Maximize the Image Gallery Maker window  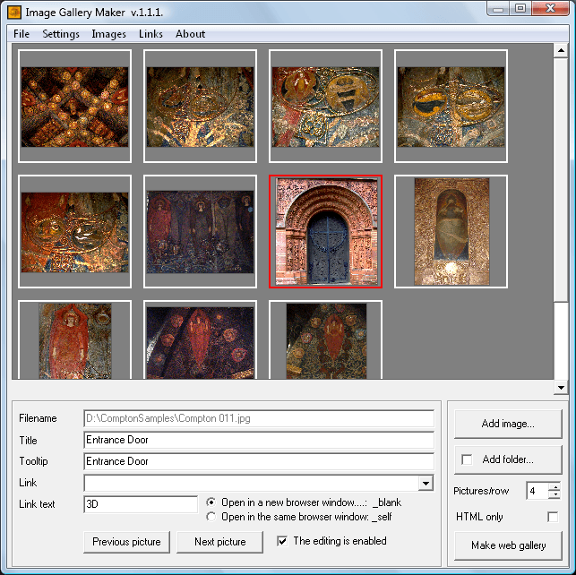pyautogui.click(x=520, y=8)
